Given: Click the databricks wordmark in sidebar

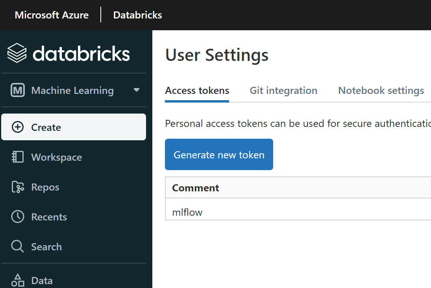Looking at the screenshot, I should click(81, 53).
